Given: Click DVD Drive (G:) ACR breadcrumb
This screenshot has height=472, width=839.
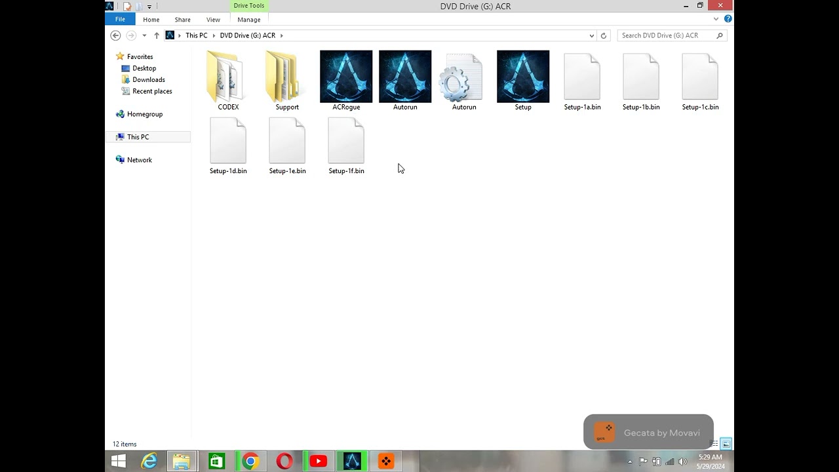Looking at the screenshot, I should (248, 35).
